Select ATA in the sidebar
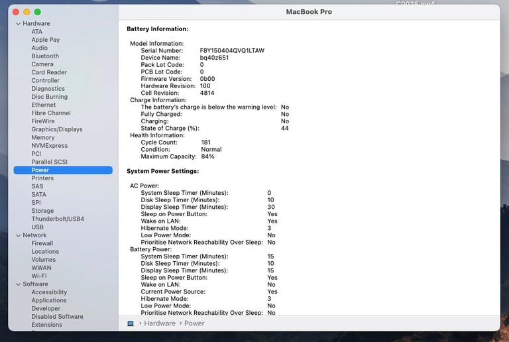 36,31
